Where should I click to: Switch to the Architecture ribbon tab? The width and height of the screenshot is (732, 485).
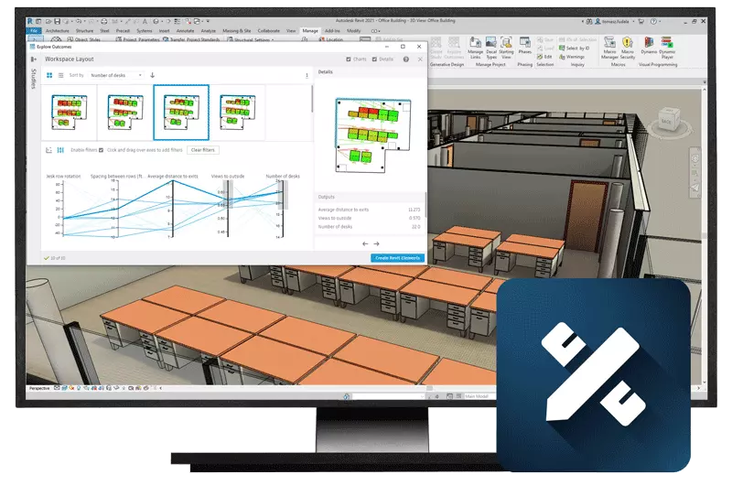58,31
